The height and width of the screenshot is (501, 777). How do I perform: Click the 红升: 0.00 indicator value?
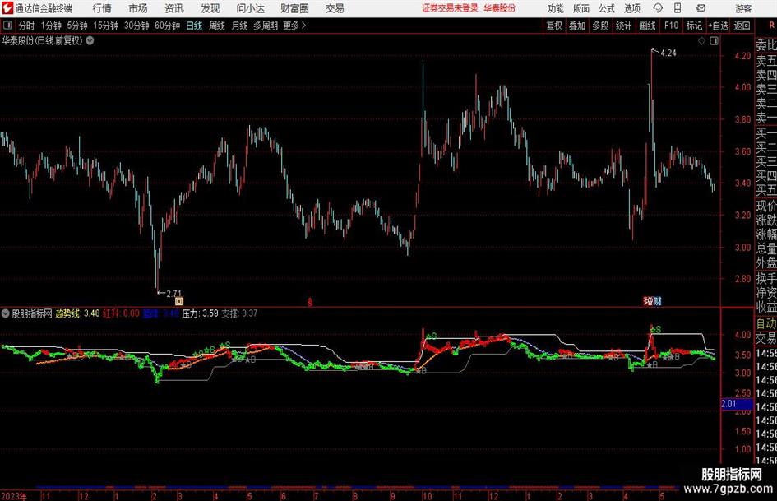121,313
